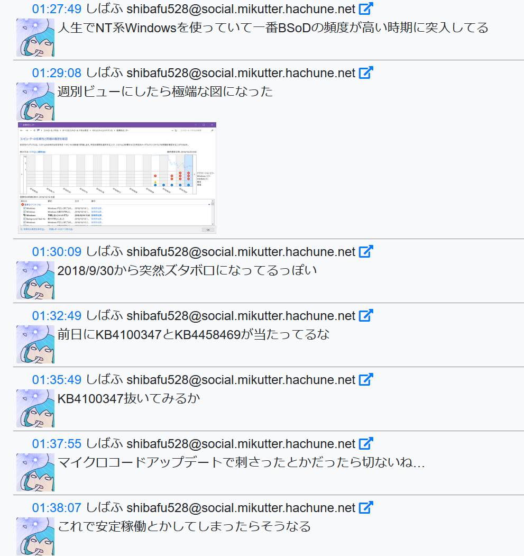524x556 pixels.
Task: Open external link icon for 01:38:07 post
Action: pos(366,507)
